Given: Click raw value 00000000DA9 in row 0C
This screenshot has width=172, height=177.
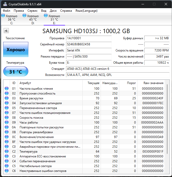Looking at the screenshot, I should [152, 137].
